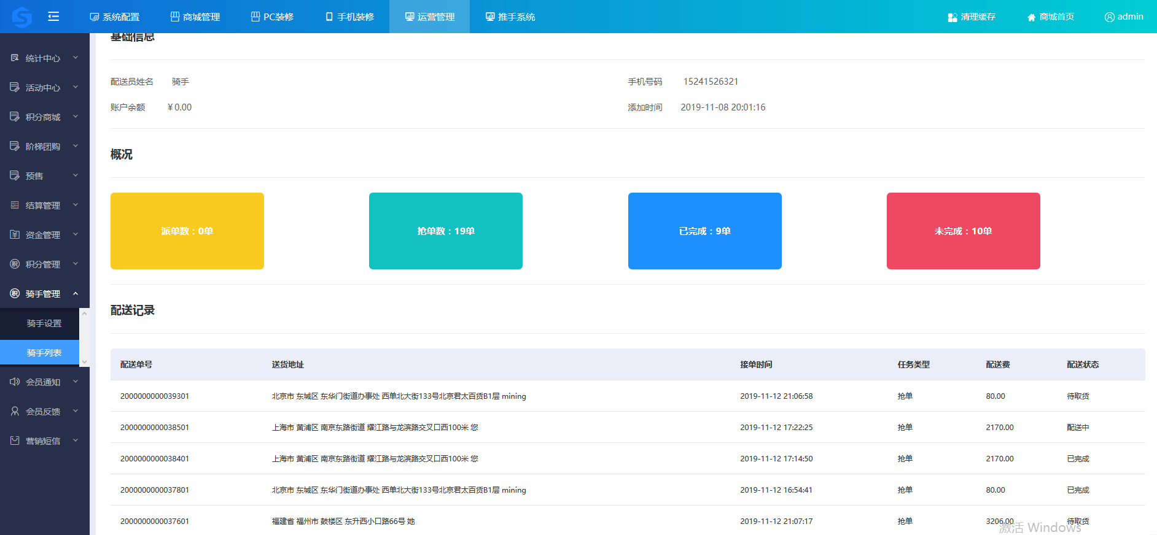The height and width of the screenshot is (535, 1157).
Task: Click the 营销短信 envelope icon
Action: click(15, 441)
